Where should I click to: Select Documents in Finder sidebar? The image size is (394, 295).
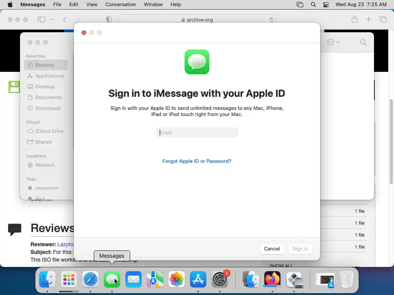tap(46, 97)
